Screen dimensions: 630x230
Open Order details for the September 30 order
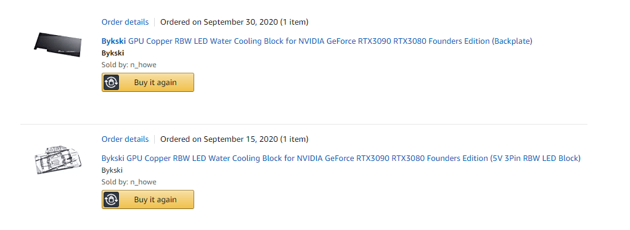point(125,22)
